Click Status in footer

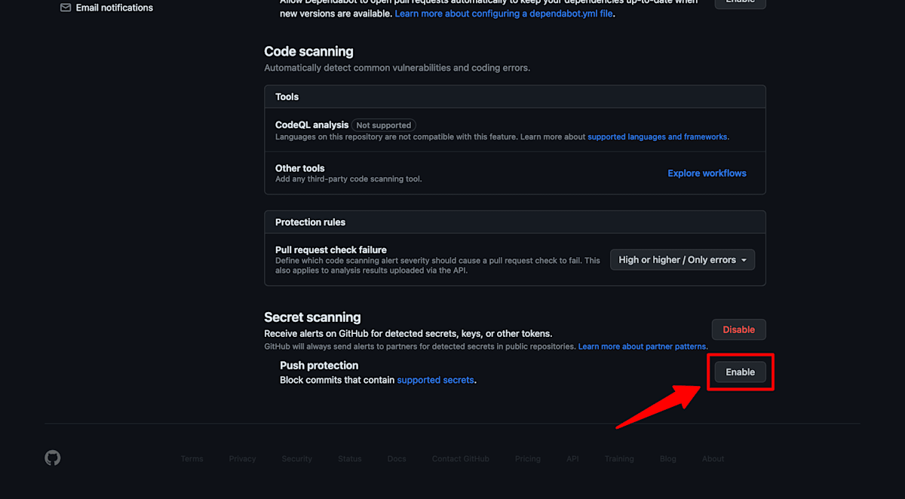tap(350, 459)
